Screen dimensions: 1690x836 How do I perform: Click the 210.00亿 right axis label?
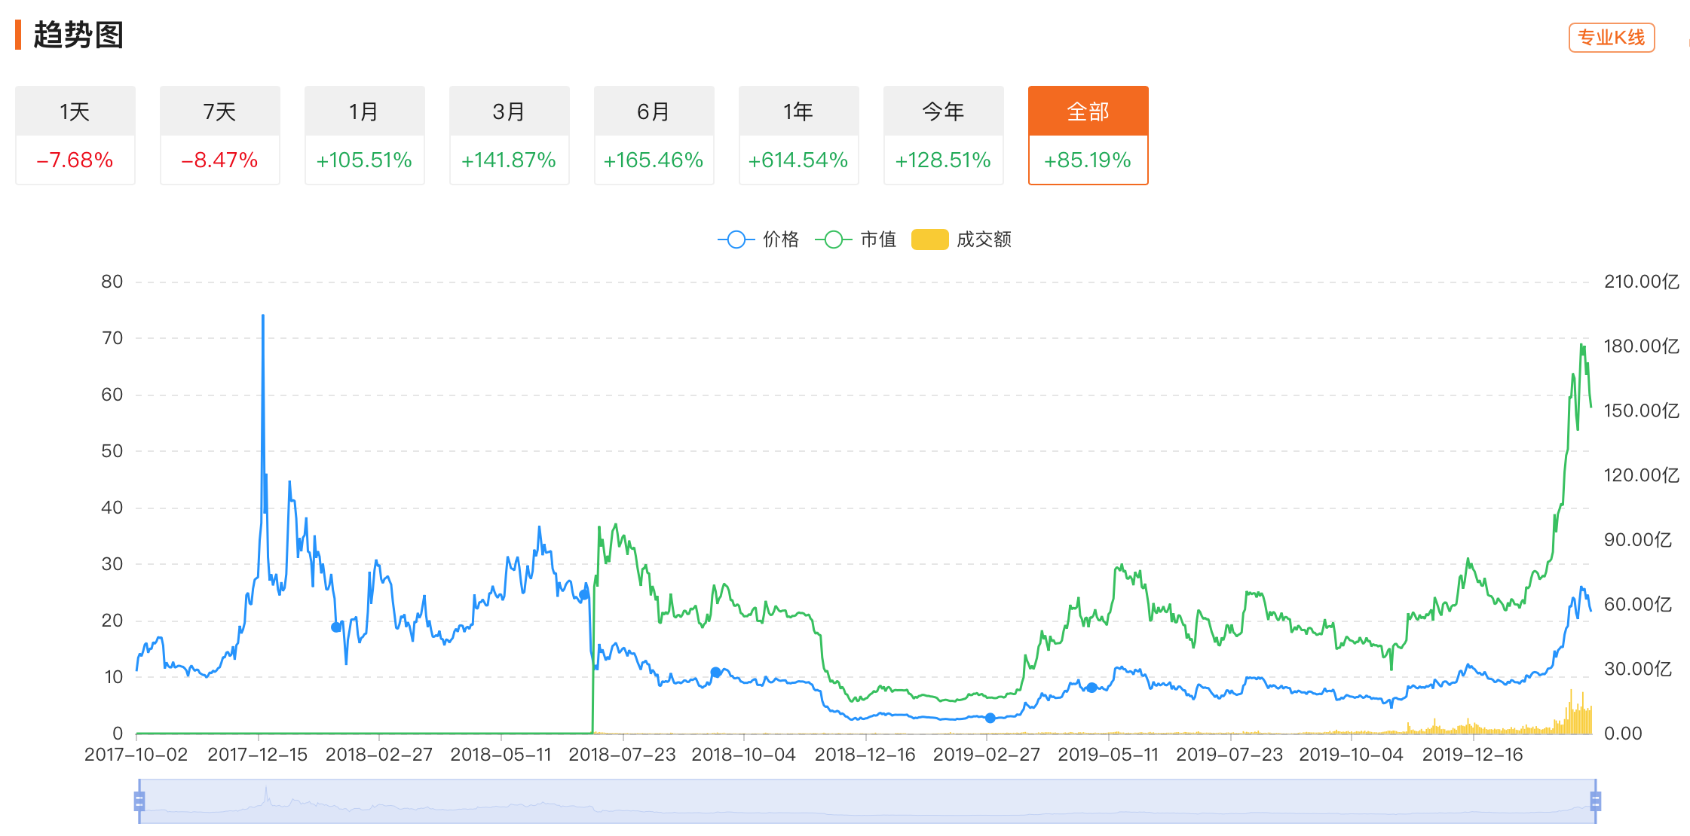[1642, 282]
